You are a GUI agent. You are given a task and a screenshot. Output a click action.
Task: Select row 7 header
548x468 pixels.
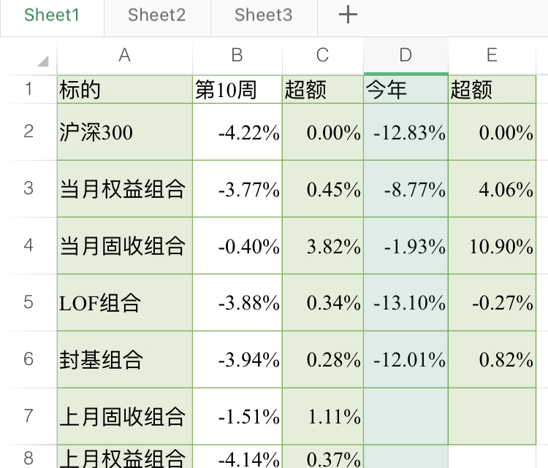point(28,415)
